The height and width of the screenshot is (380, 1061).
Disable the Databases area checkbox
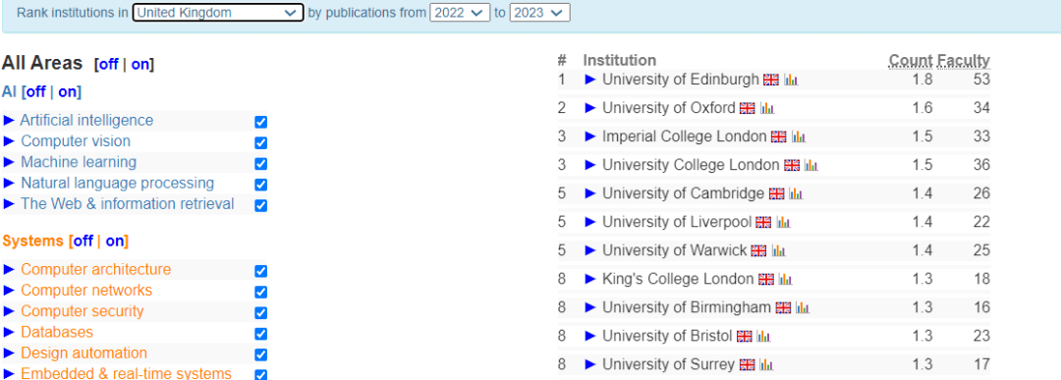[x=260, y=333]
